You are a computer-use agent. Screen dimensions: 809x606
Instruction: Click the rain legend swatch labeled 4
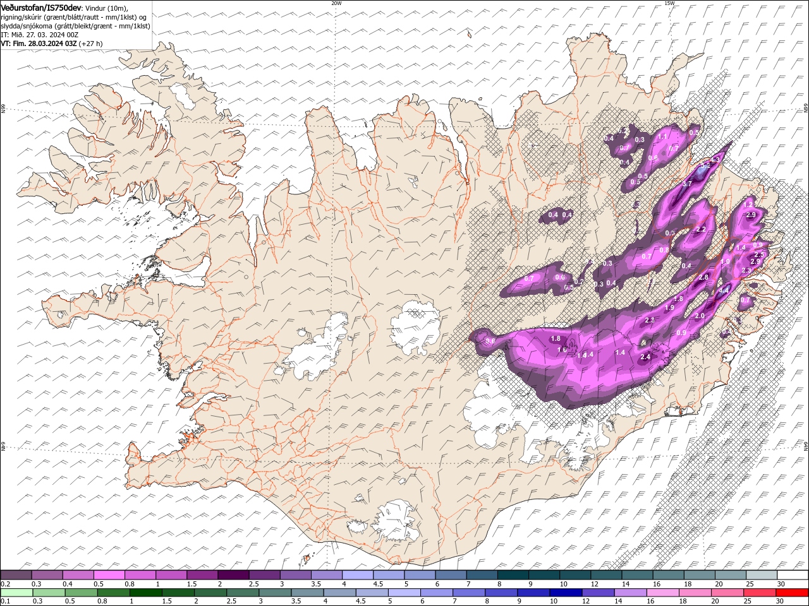[339, 593]
